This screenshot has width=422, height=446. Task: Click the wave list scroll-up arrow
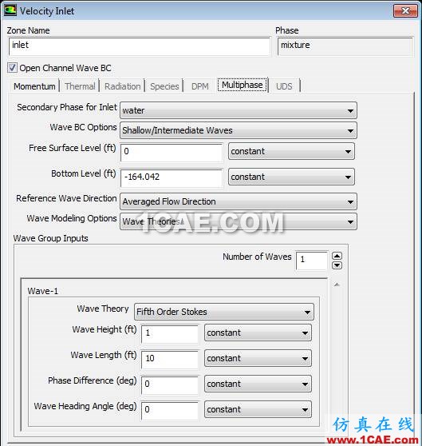(337, 285)
